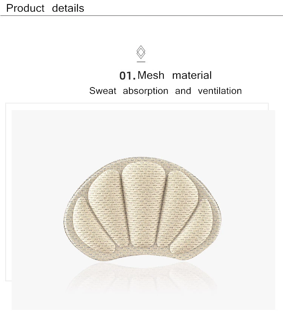This screenshot has width=283, height=317.
Task: Click the word "absorption" in the subtitle
Action: tap(146, 91)
